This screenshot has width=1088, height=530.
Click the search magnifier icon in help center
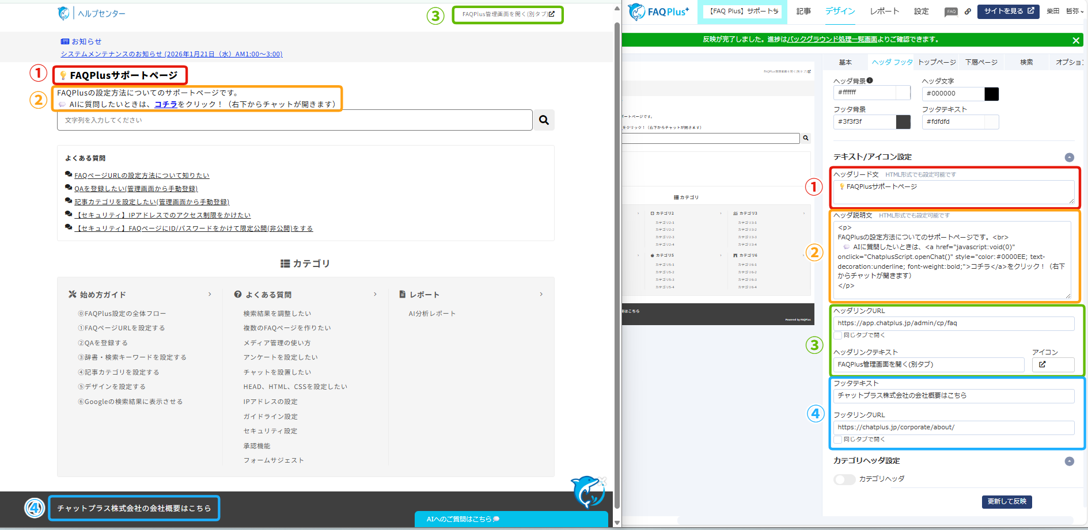[x=544, y=120]
